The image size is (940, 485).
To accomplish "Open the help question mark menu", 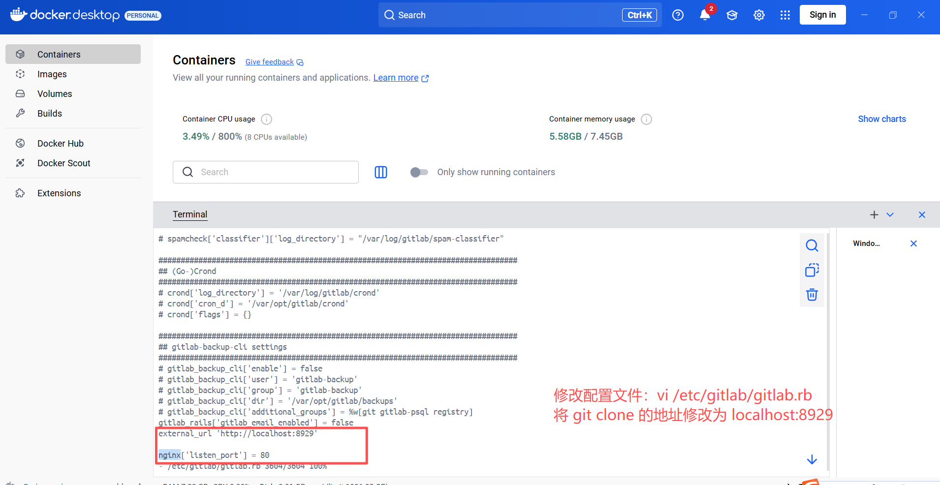I will point(678,15).
